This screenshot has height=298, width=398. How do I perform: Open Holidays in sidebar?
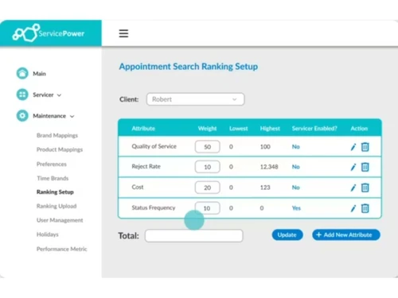click(48, 234)
